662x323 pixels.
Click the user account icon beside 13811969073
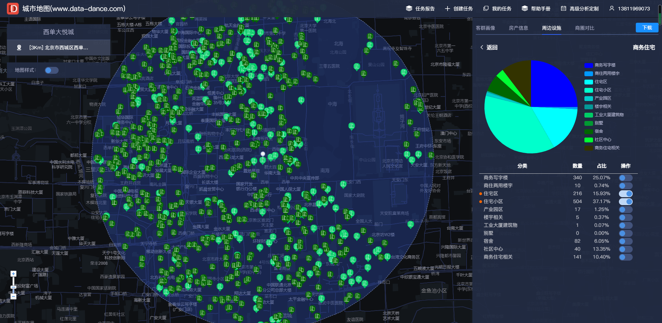[612, 8]
